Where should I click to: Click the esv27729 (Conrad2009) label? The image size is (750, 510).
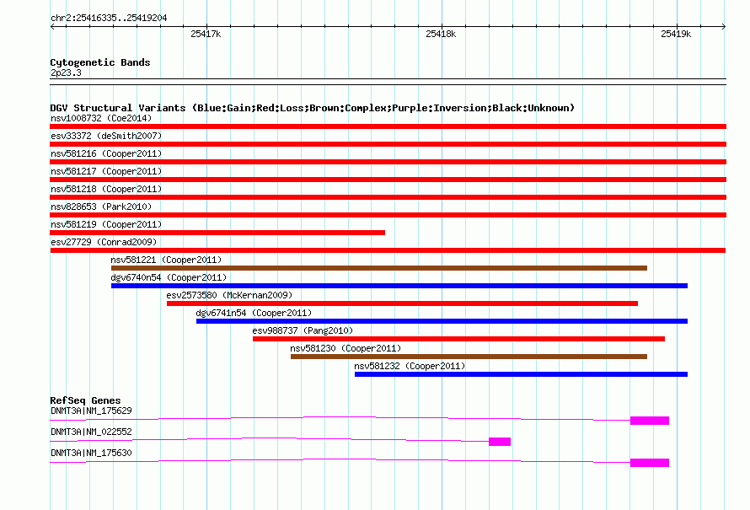(104, 242)
